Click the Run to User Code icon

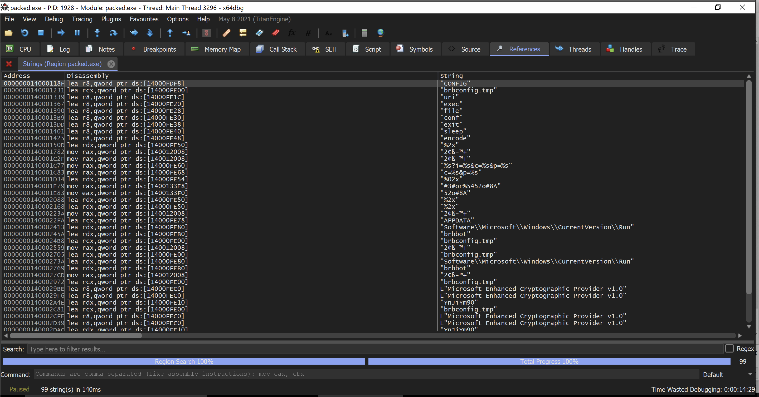[186, 33]
